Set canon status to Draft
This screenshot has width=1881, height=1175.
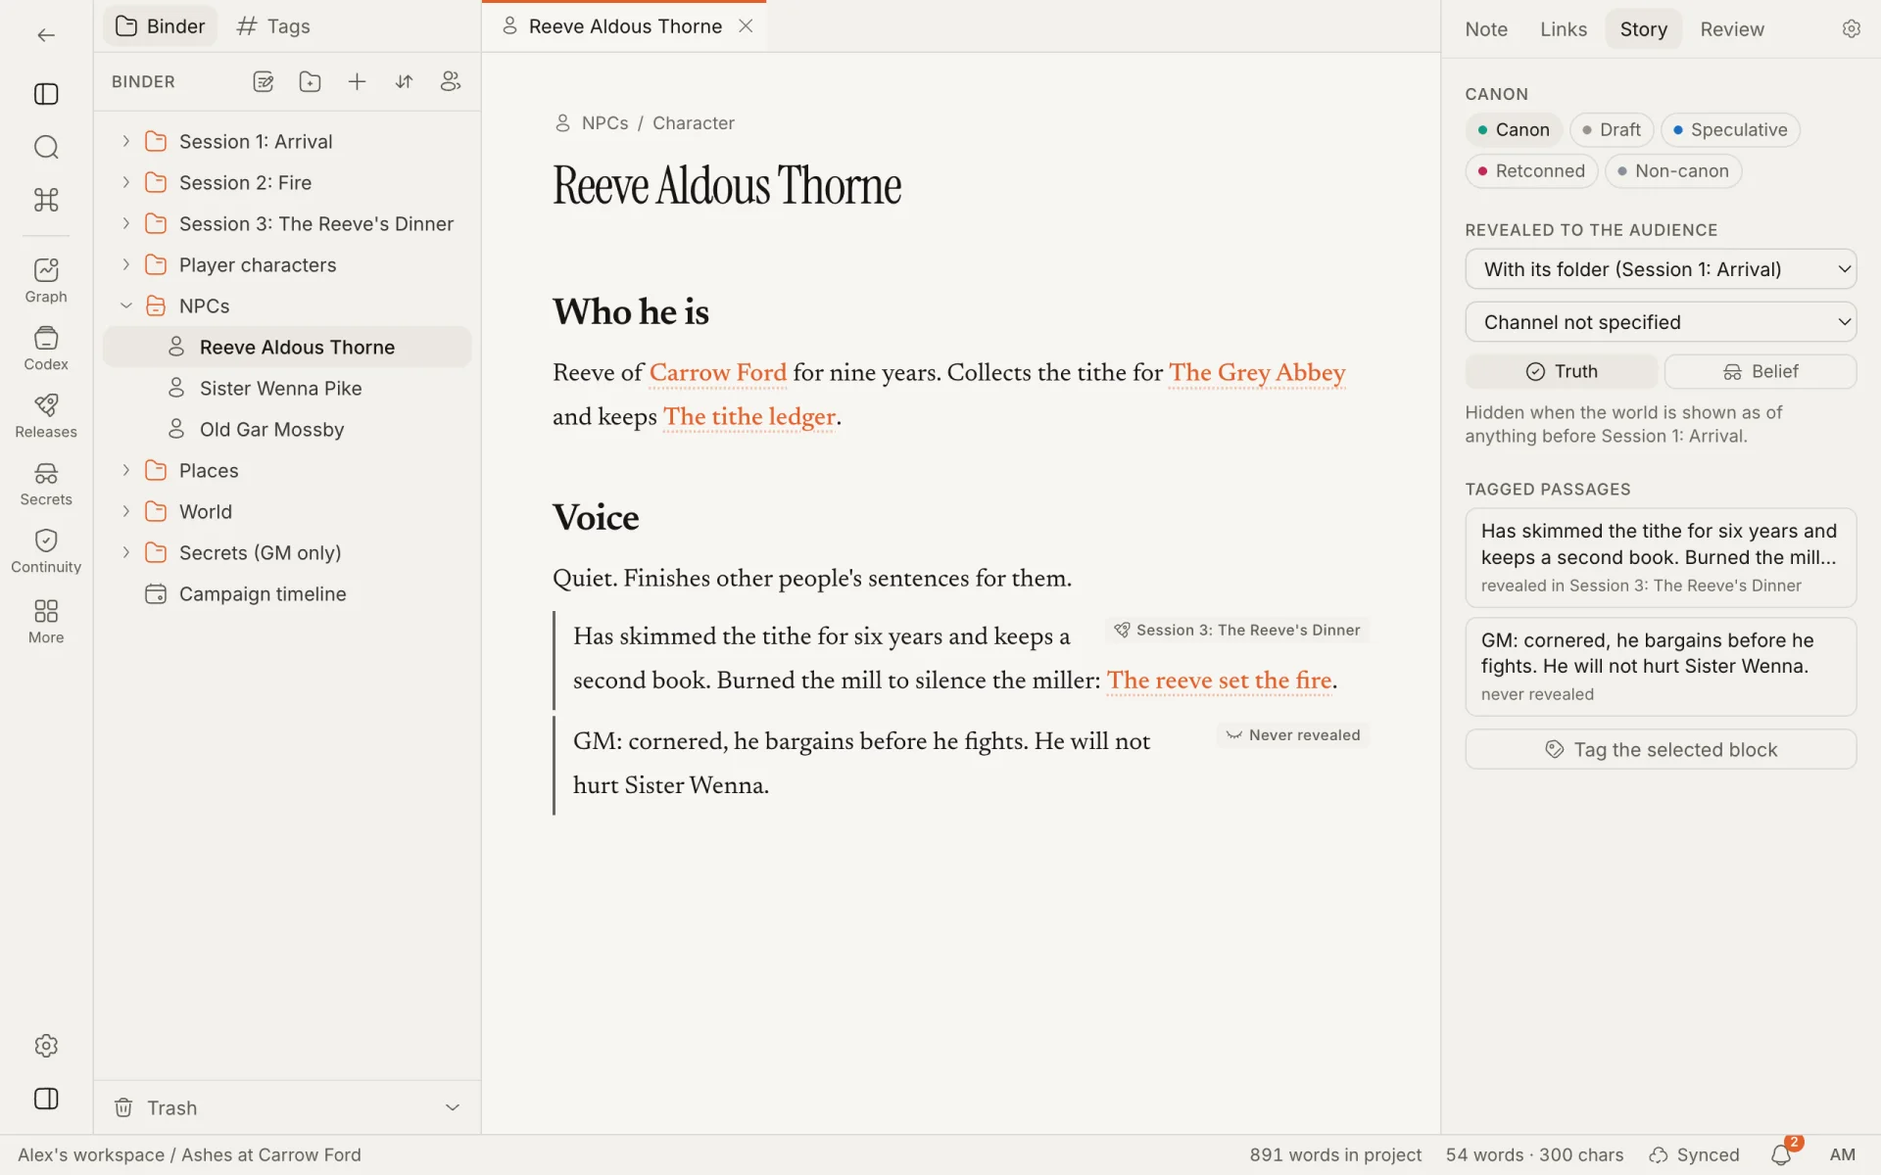1612,130
